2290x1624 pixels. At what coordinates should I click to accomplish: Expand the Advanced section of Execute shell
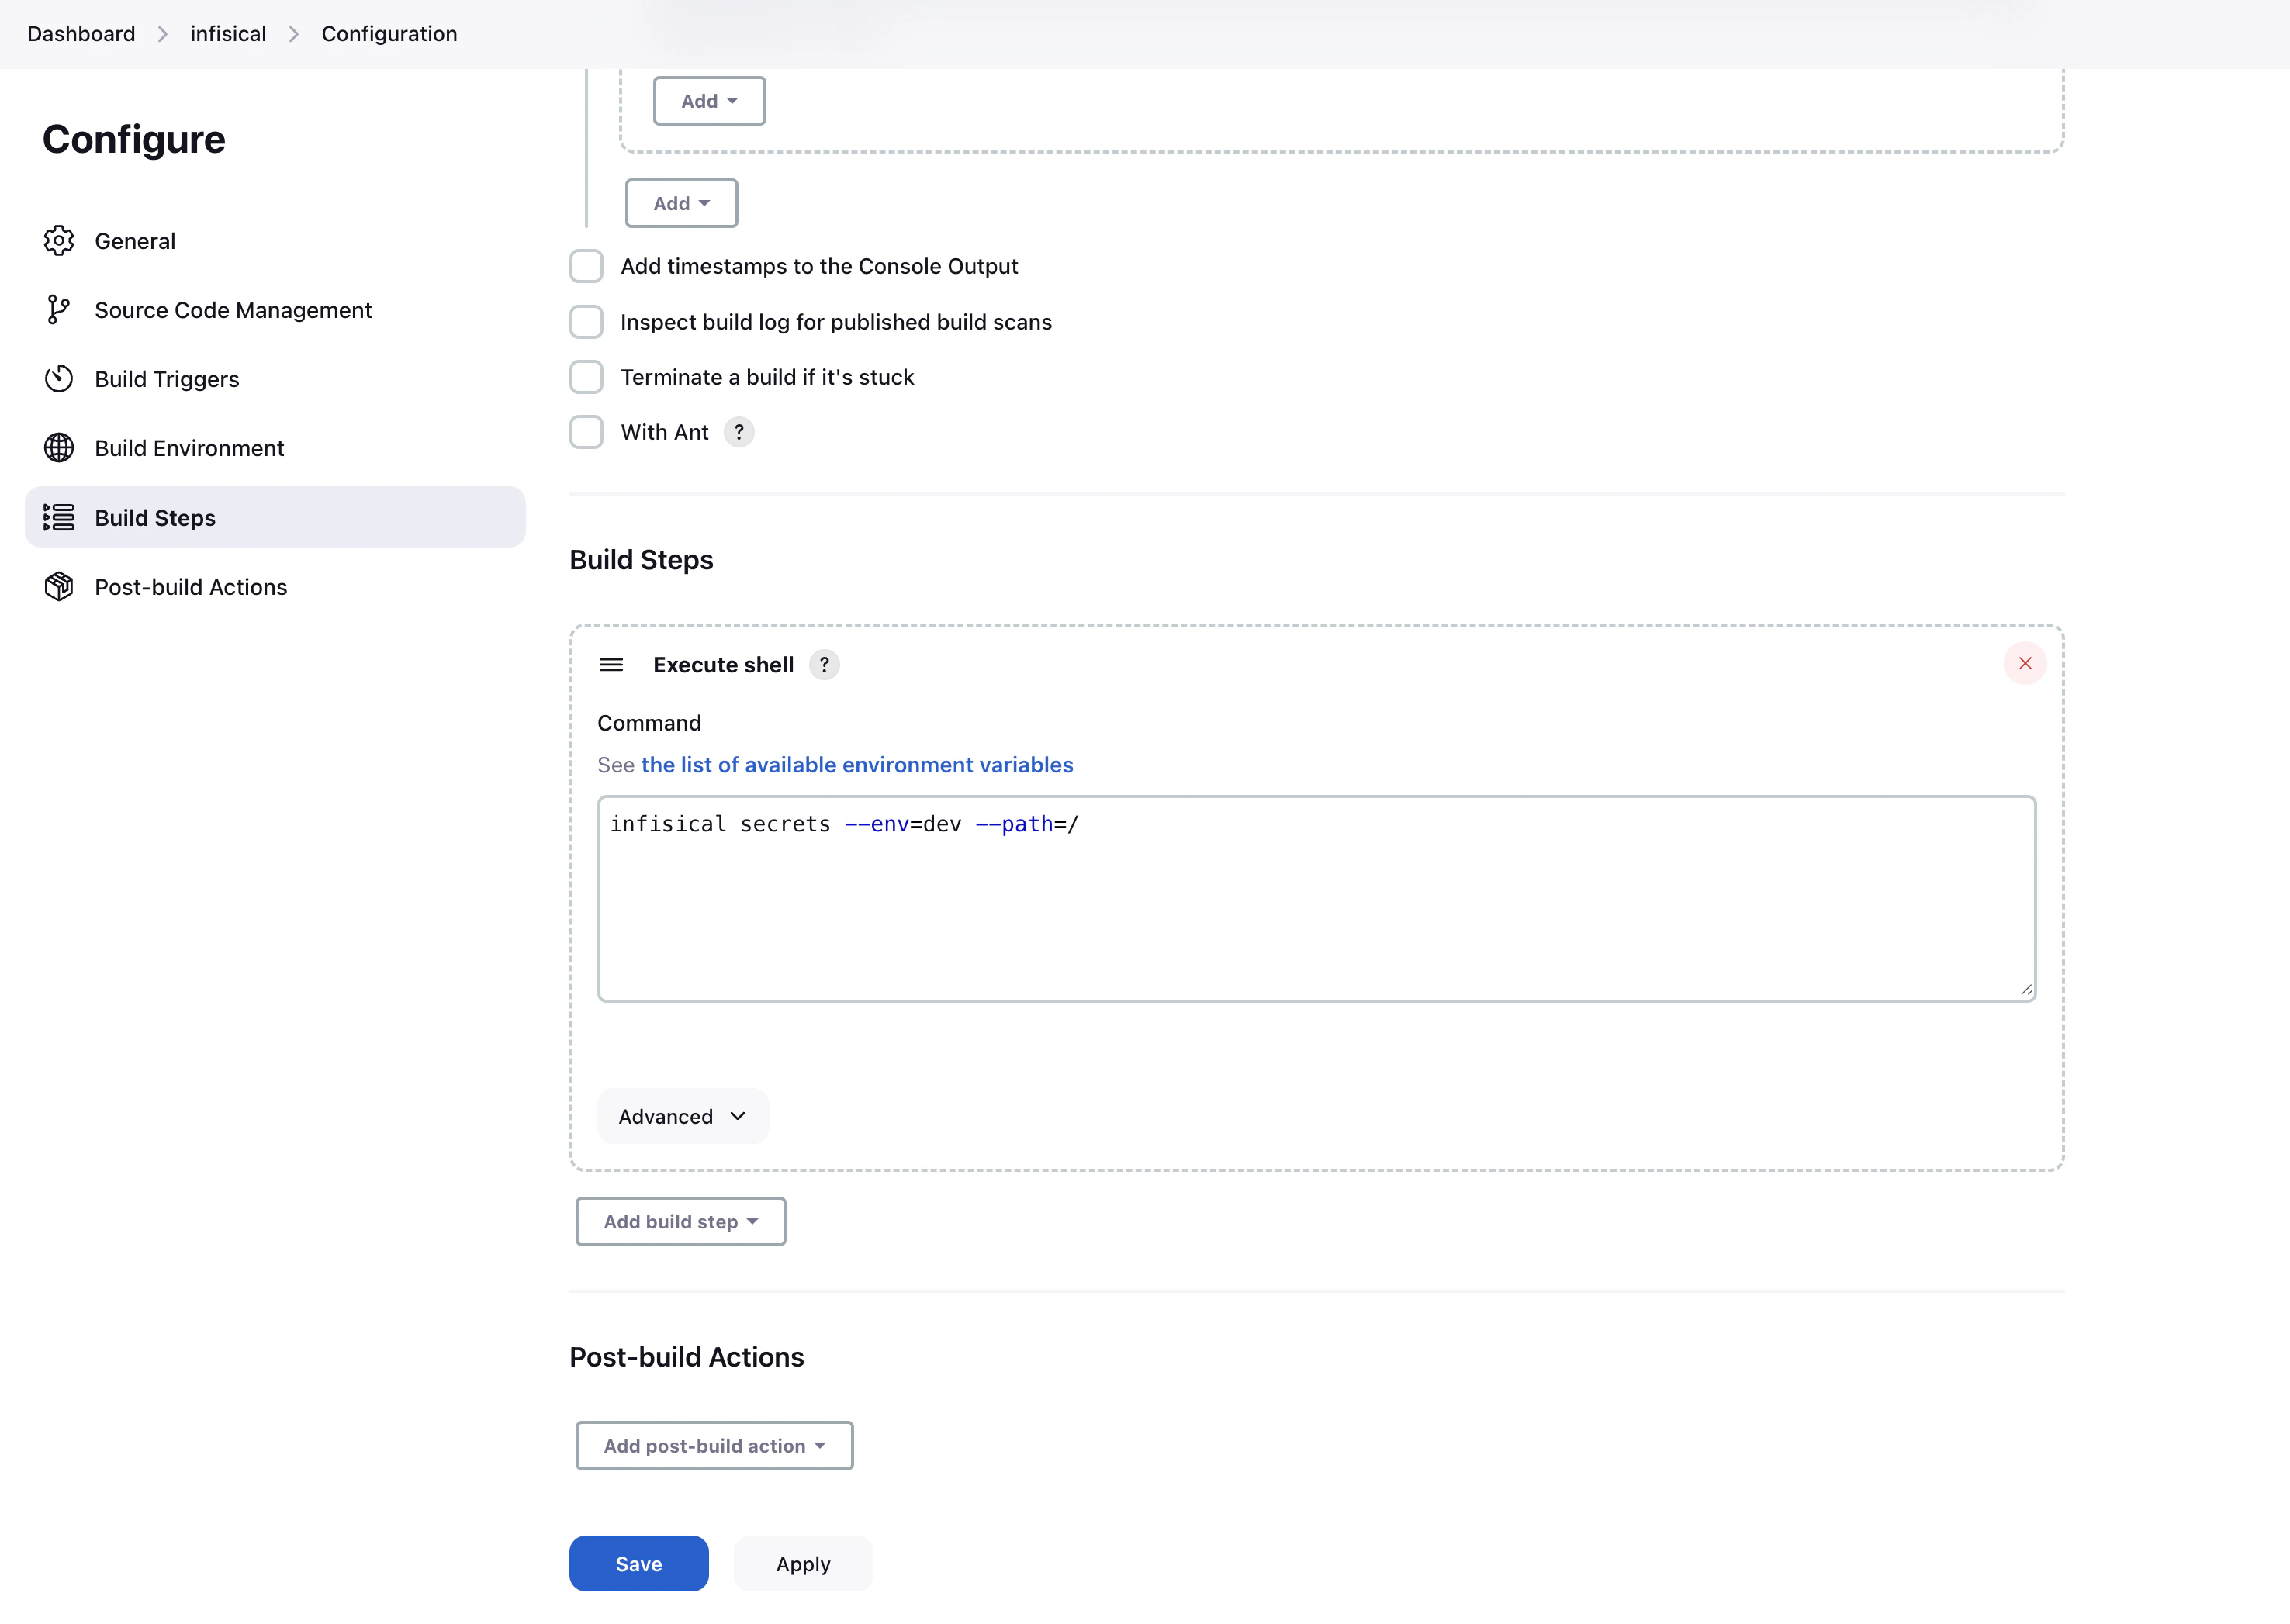(683, 1116)
